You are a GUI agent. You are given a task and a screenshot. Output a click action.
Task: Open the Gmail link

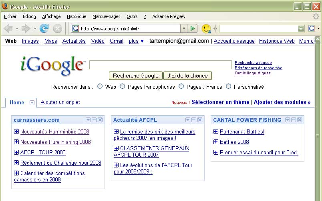point(117,41)
